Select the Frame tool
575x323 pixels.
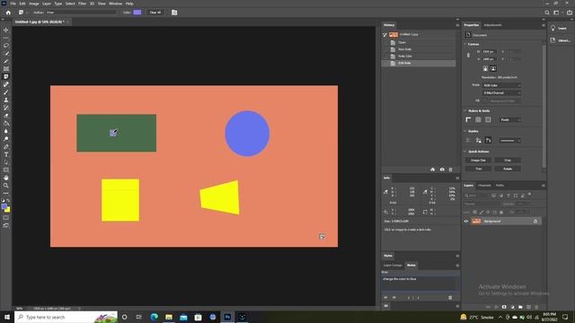coord(6,69)
